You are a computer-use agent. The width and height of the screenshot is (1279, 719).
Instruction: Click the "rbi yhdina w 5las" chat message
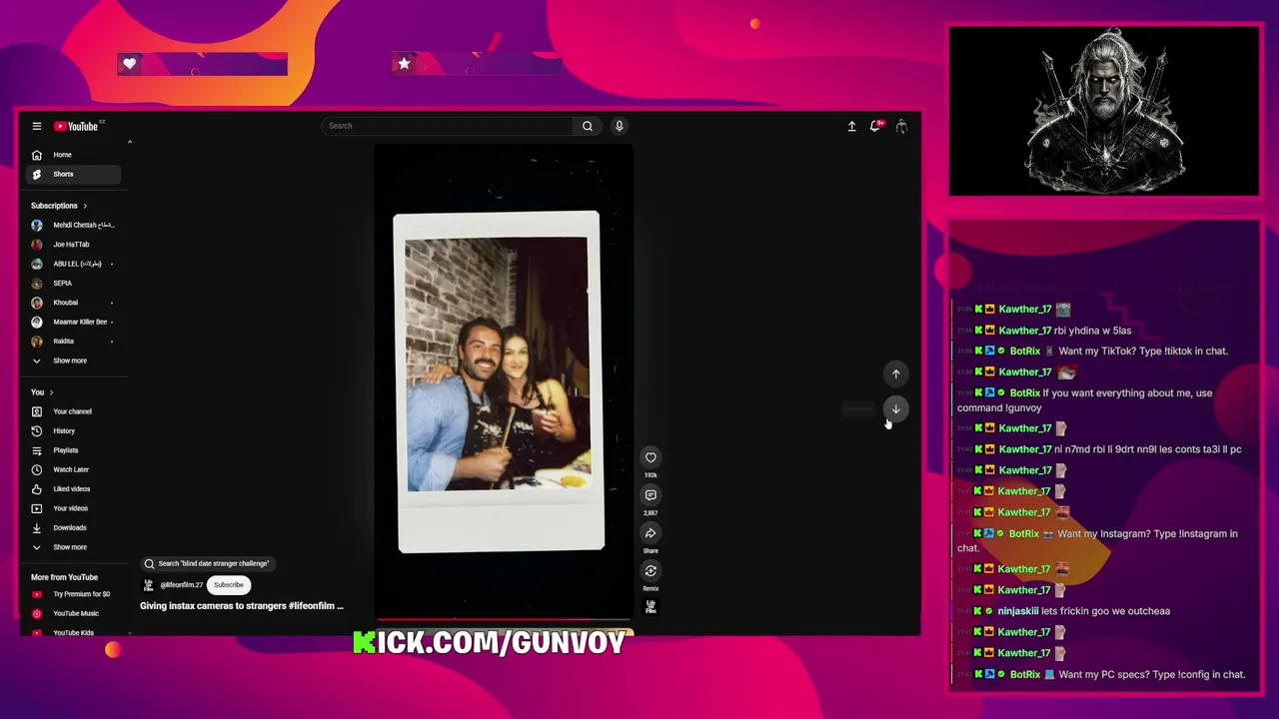tap(1092, 331)
